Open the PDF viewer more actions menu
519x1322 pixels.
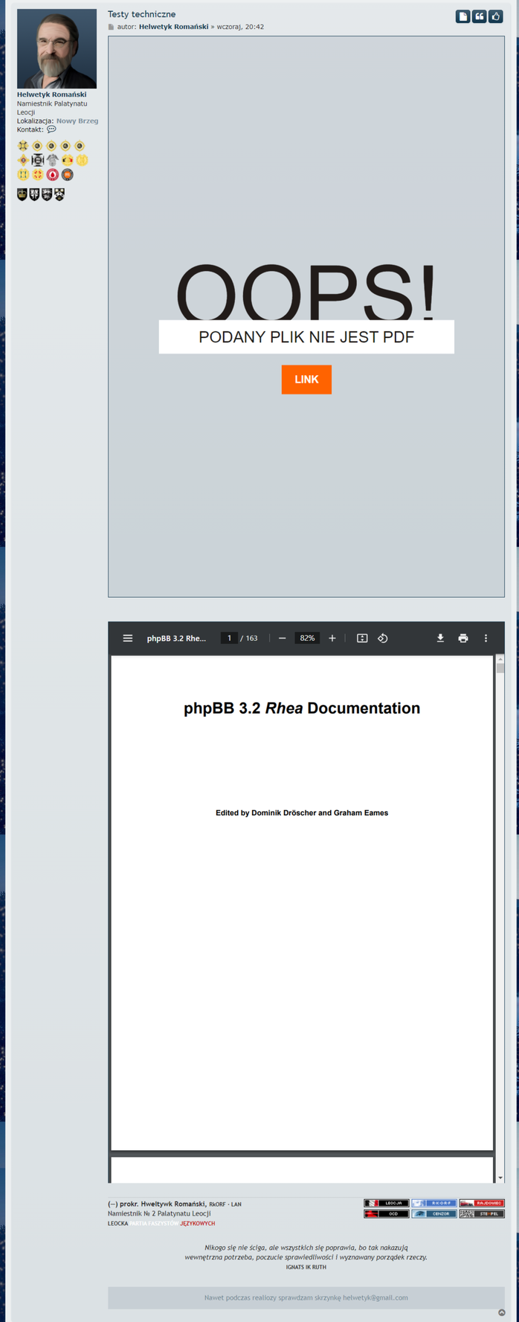coord(486,638)
